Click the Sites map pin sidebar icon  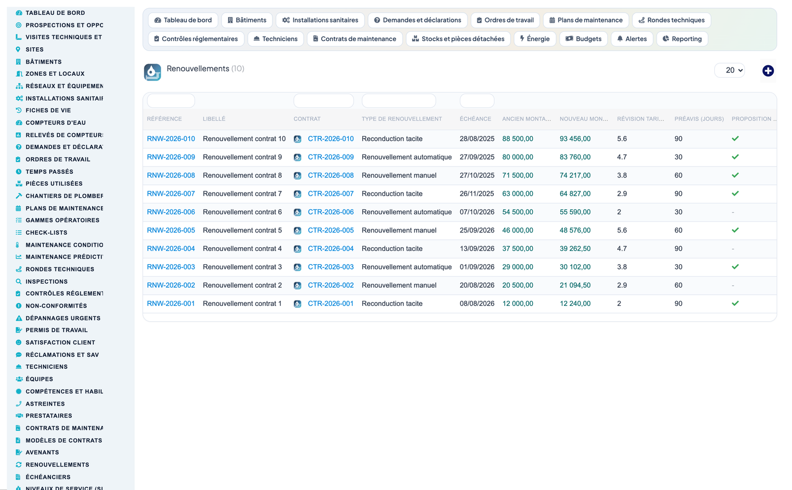click(x=18, y=49)
